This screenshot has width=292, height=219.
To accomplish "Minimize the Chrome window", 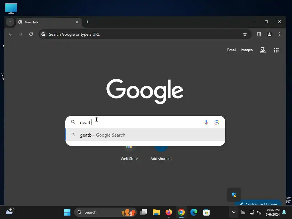I will pyautogui.click(x=253, y=22).
